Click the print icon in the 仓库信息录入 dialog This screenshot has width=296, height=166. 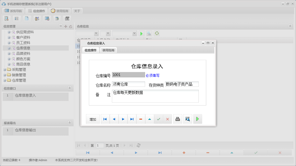pyautogui.click(x=178, y=119)
